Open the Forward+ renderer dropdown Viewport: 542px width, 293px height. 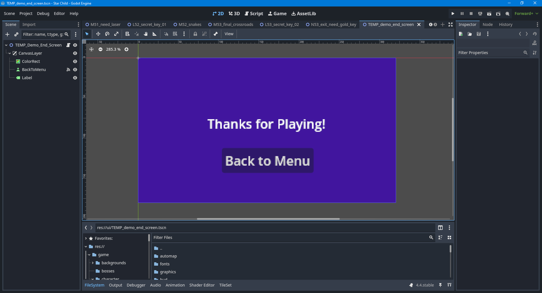(x=526, y=14)
